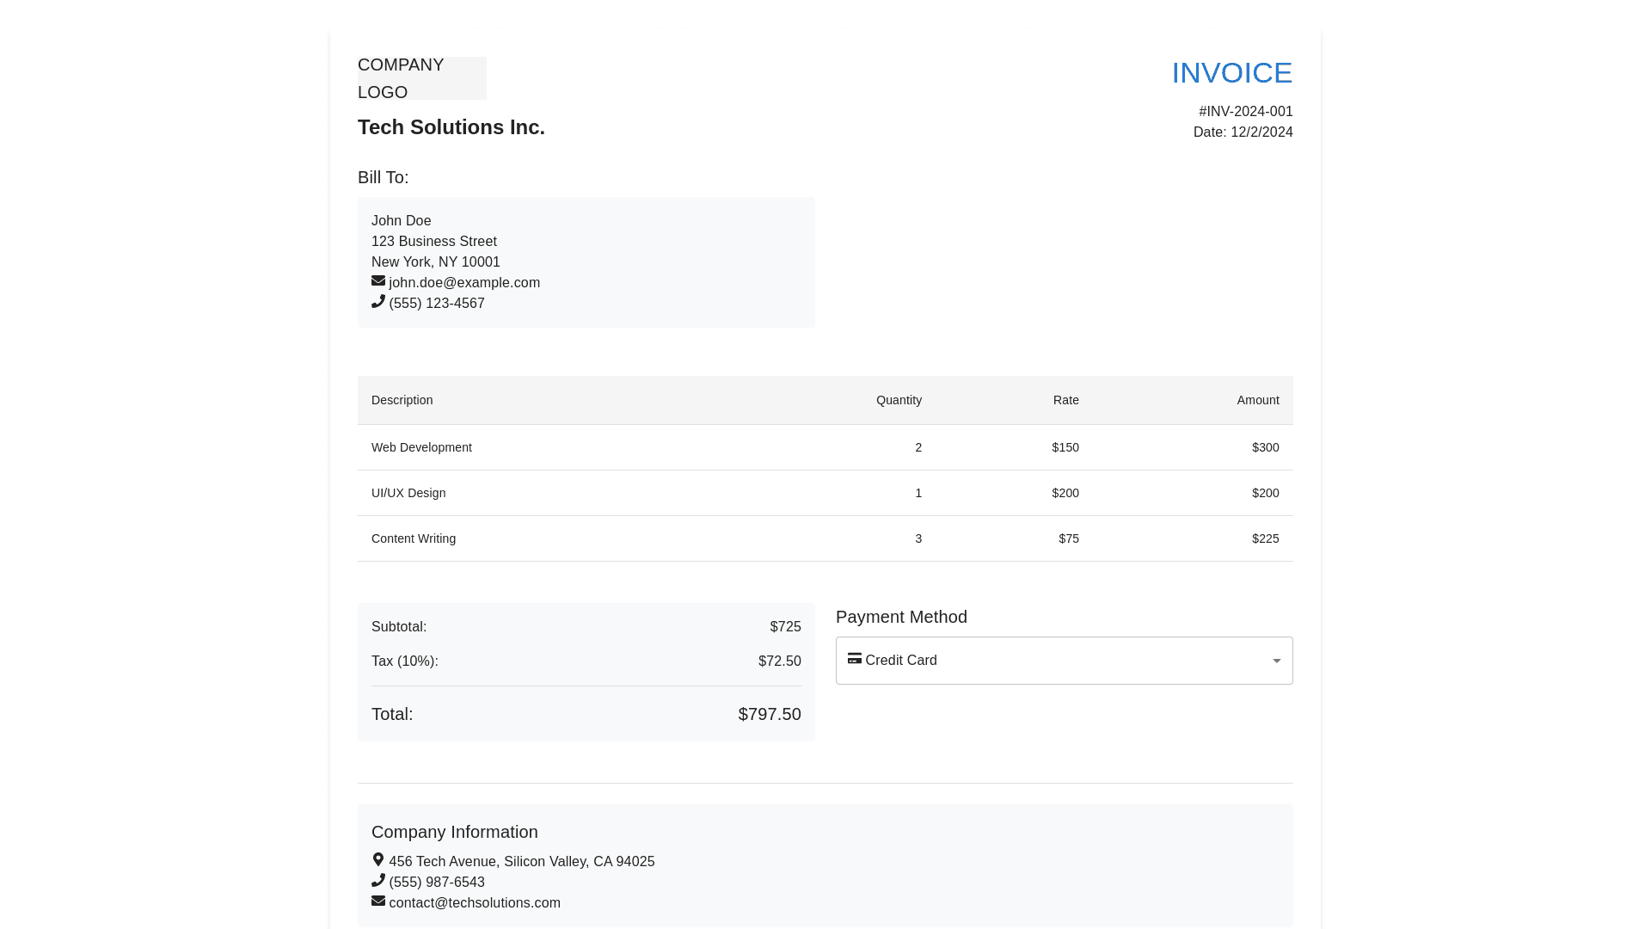
Task: Click the phone icon beside (555) 987-6543
Action: tap(378, 881)
